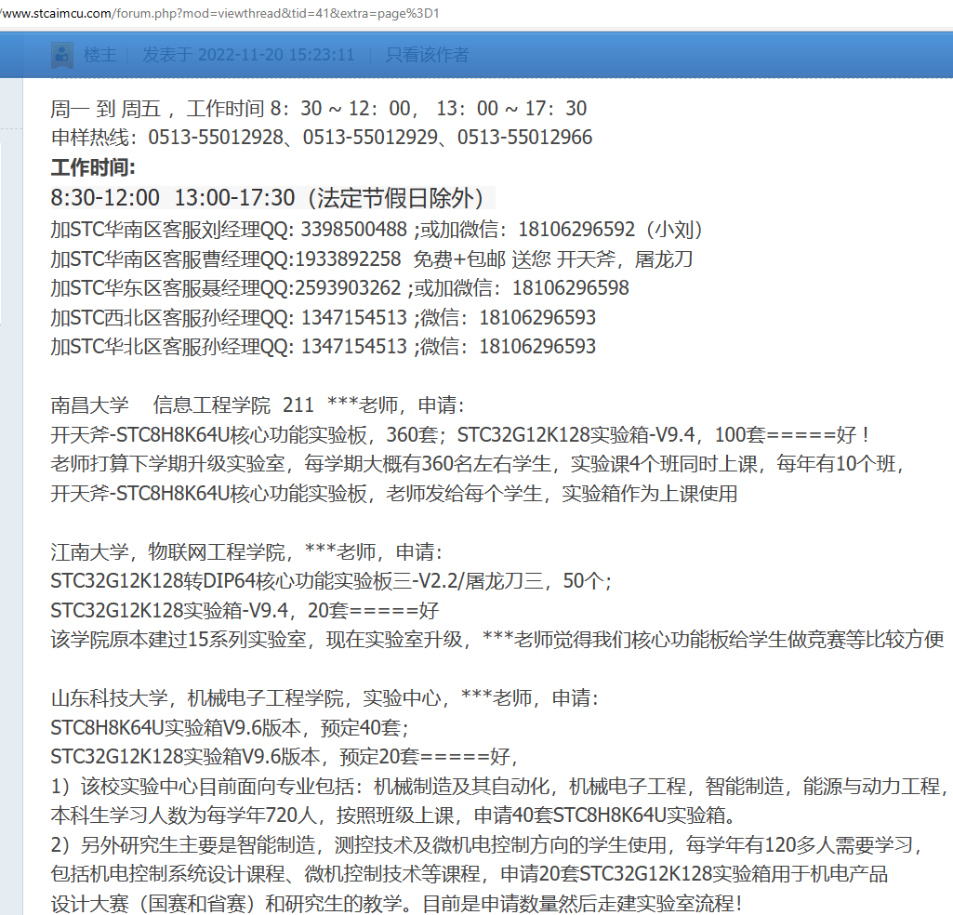Click the 周一 到 周五 工作时间 line

click(319, 108)
